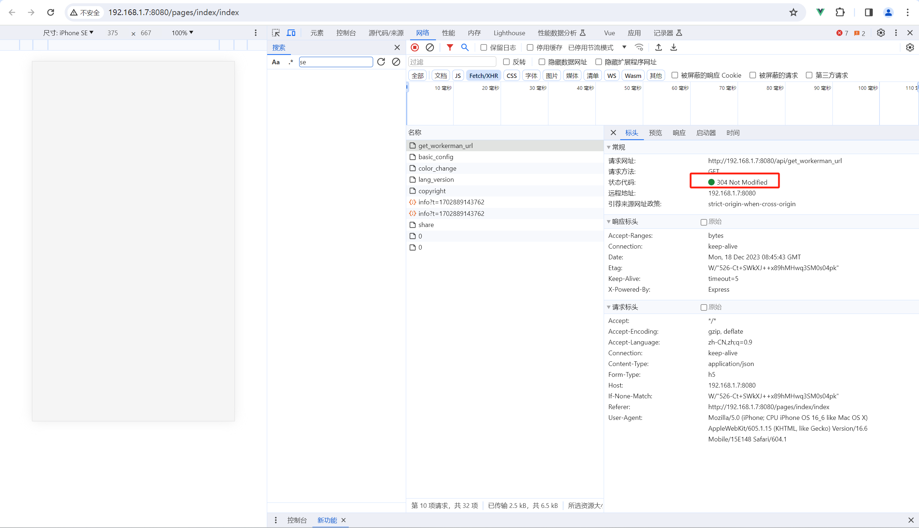
Task: Open the Vue devtools tab
Action: coord(609,33)
